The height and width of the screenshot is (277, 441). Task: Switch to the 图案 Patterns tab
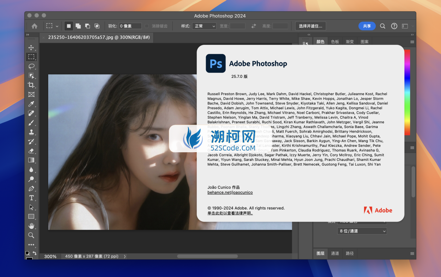(365, 42)
